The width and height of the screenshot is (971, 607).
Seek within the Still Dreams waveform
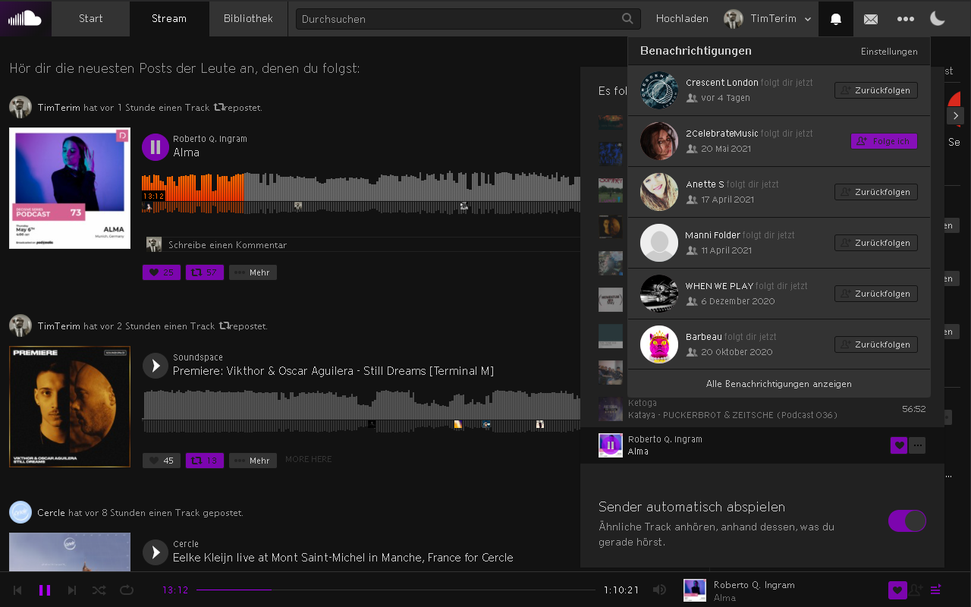[x=361, y=410]
